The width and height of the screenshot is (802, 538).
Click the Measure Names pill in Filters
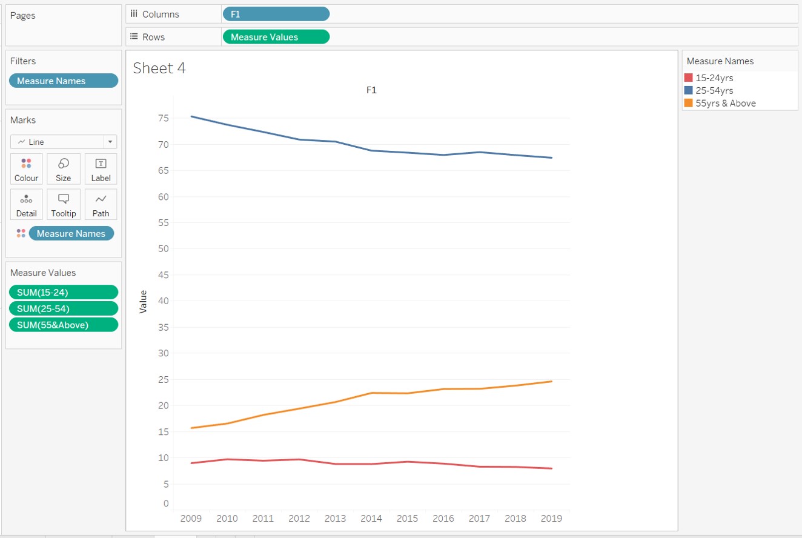coord(64,81)
